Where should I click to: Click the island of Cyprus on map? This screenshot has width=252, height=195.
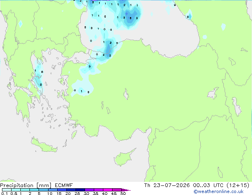[x=124, y=158]
